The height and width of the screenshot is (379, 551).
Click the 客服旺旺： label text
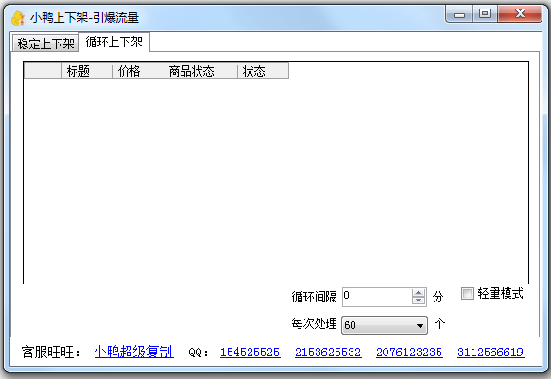51,352
